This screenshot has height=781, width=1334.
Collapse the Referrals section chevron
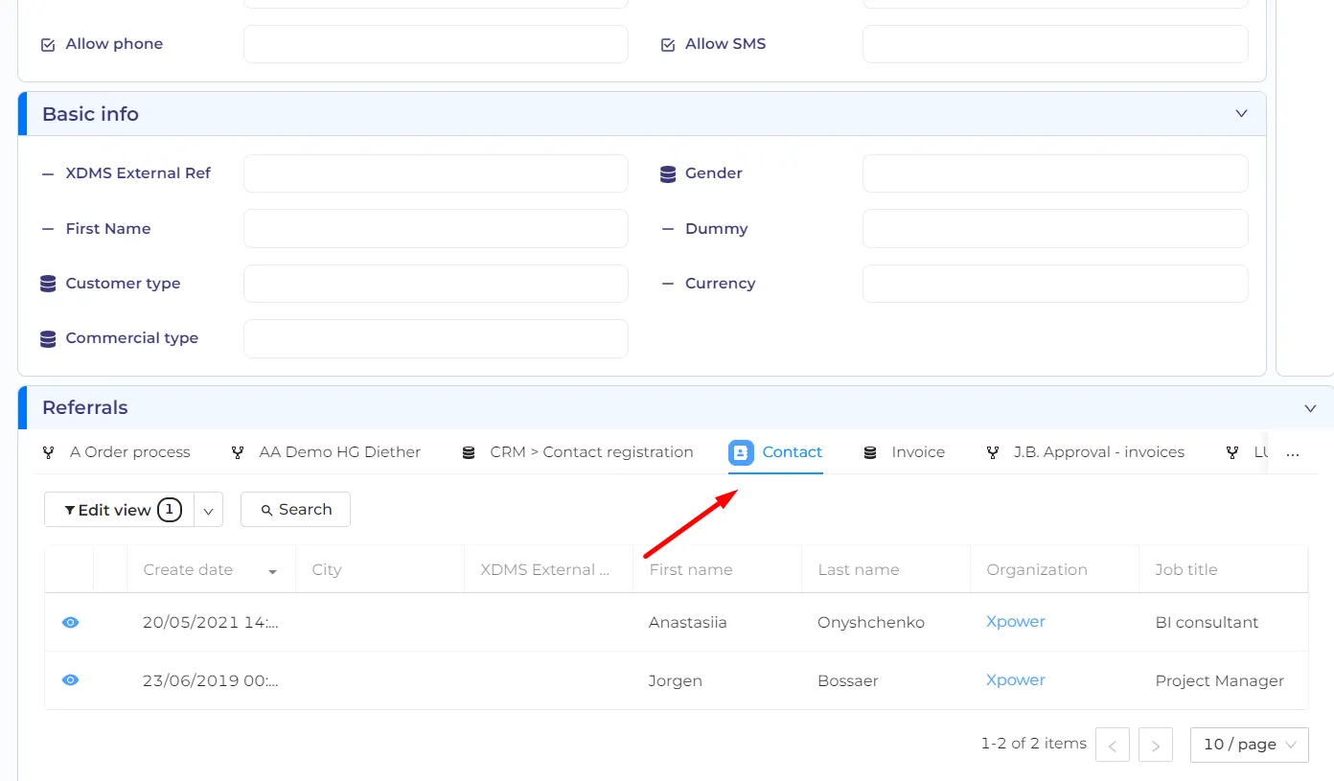click(x=1310, y=408)
